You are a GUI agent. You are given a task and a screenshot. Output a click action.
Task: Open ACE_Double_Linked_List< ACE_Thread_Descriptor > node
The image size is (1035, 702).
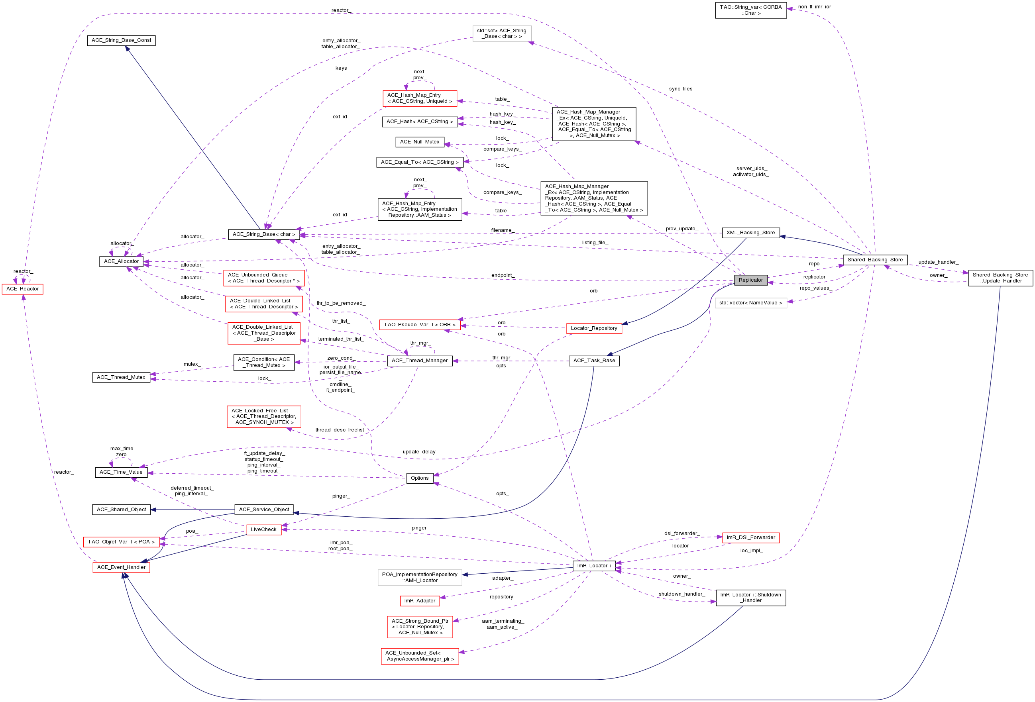264,304
